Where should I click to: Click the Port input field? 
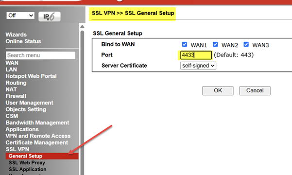(196, 55)
